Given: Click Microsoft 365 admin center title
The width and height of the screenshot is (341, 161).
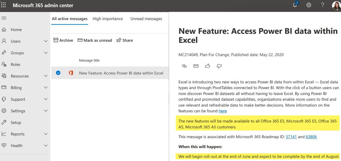Looking at the screenshot, I should click(43, 5).
